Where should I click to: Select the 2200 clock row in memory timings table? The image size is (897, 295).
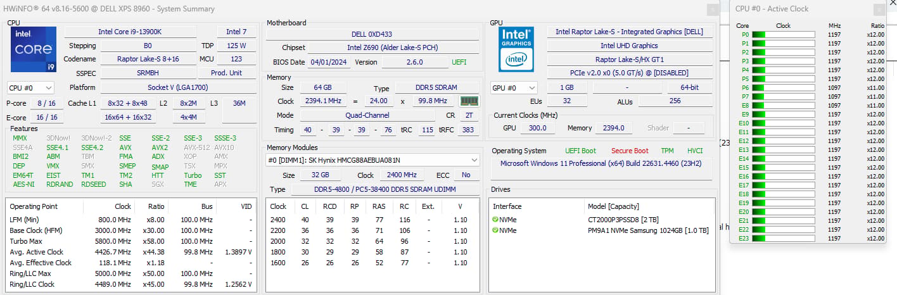[x=372, y=231]
